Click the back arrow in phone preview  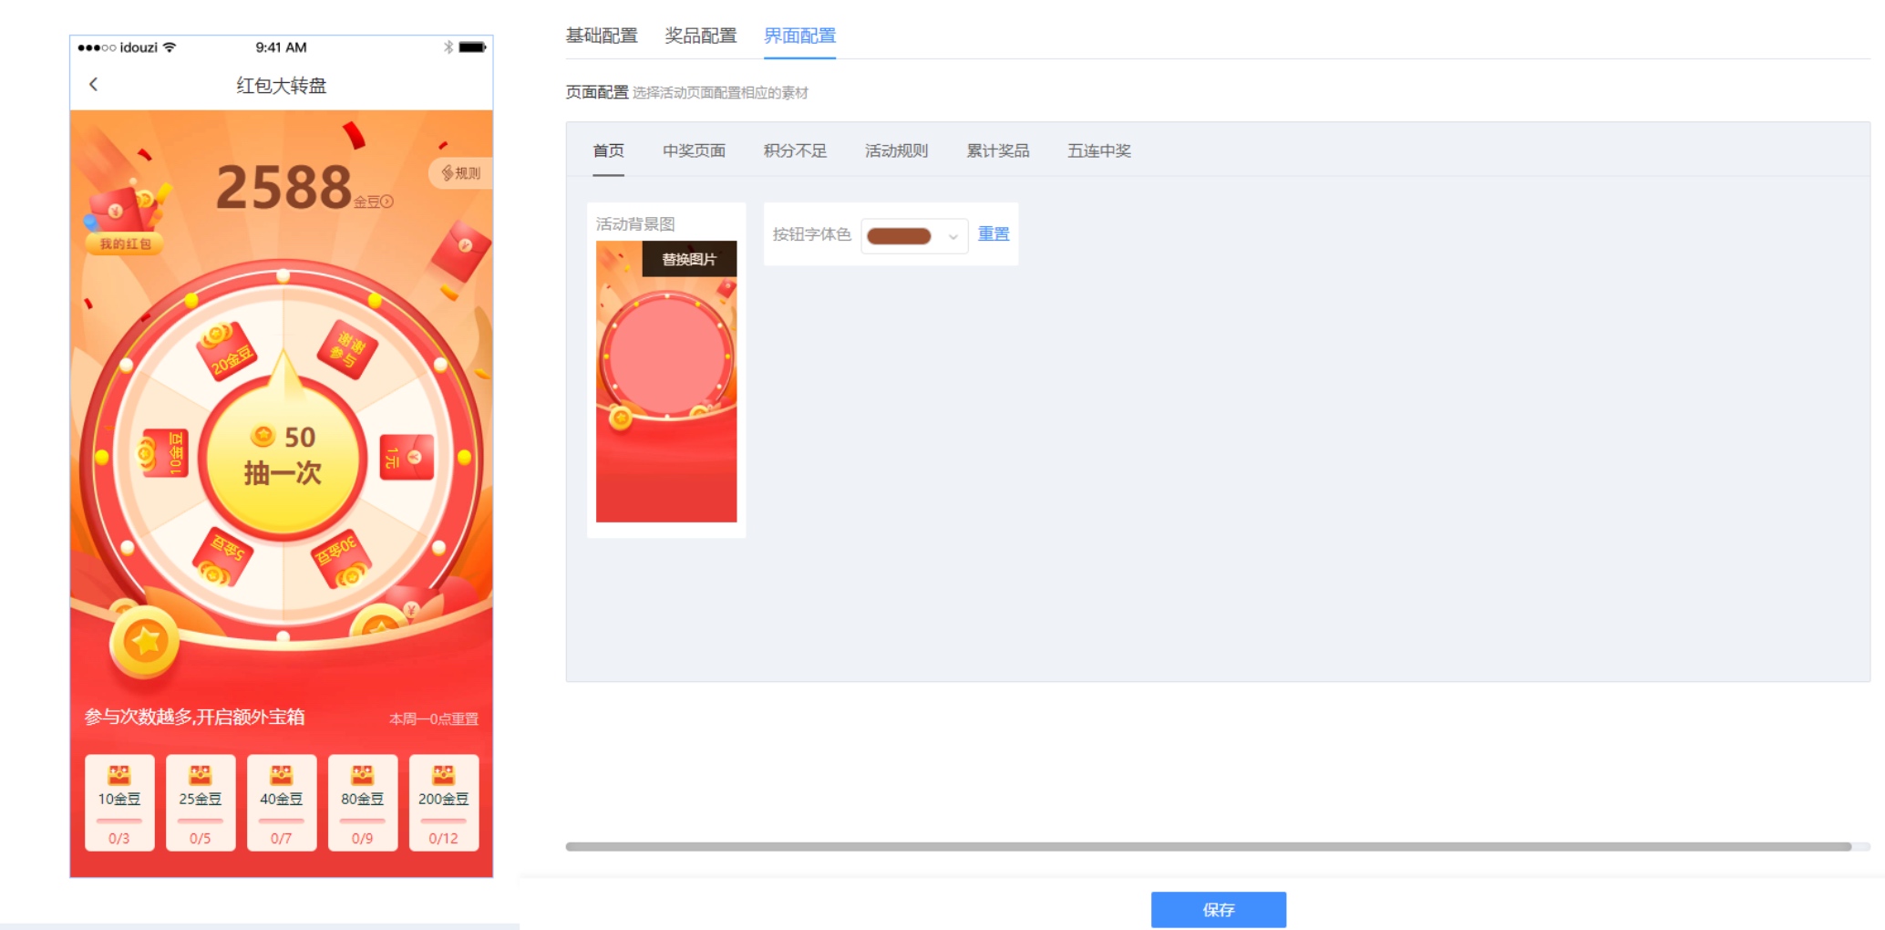tap(93, 85)
